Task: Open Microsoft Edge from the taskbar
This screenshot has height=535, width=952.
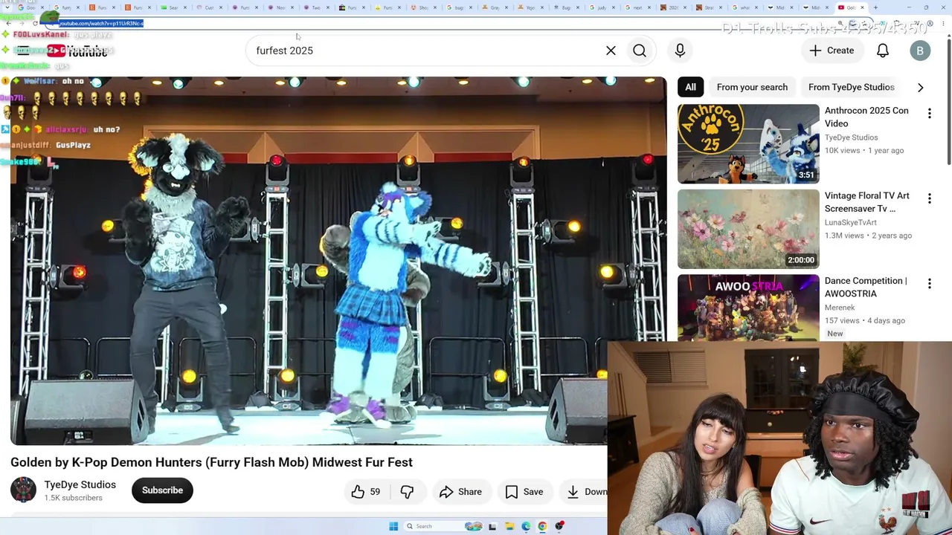Action: [x=526, y=526]
